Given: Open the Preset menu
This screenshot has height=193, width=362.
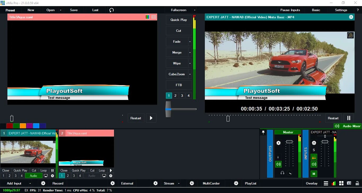Looking at the screenshot, I should coord(10,10).
